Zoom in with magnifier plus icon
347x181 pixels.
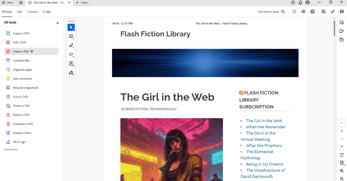[342, 171]
